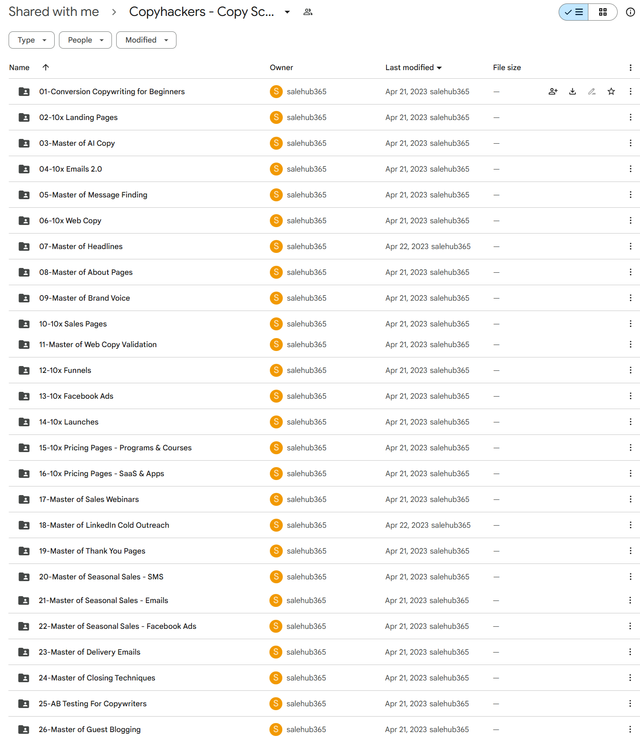Image resolution: width=640 pixels, height=748 pixels.
Task: Switch to list layout view
Action: [x=574, y=12]
